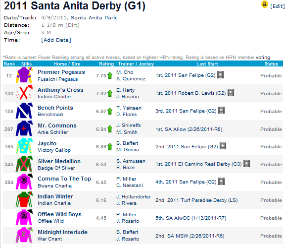This screenshot has height=248, width=285.
Task: Click the rank value 345
Action: [9, 165]
